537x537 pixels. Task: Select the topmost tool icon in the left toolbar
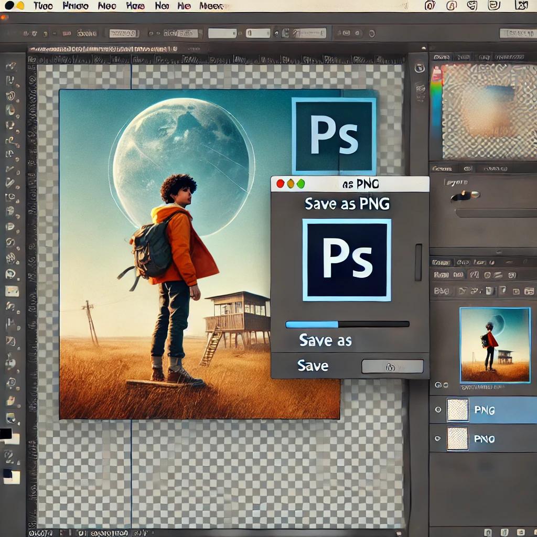(11, 67)
